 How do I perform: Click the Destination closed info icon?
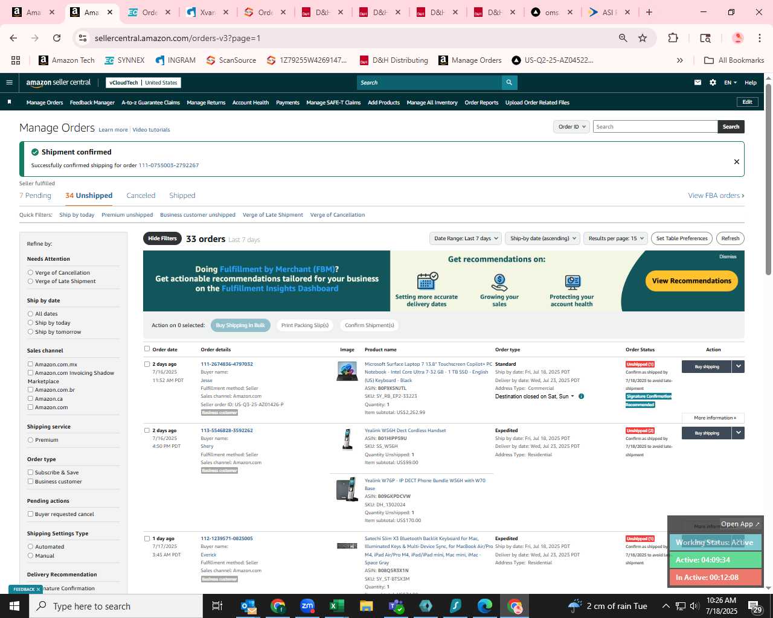pyautogui.click(x=581, y=397)
